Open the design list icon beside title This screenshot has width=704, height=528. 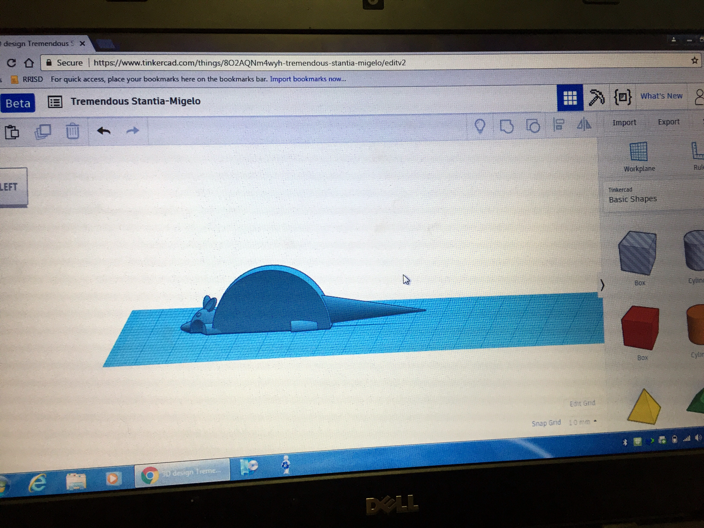(55, 102)
